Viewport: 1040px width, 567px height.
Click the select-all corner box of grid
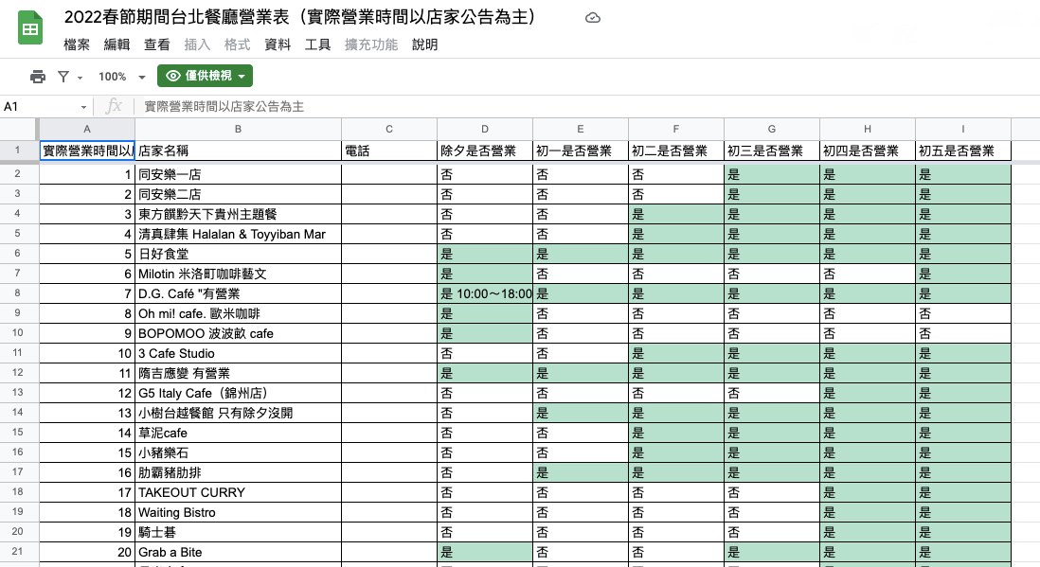[18, 129]
